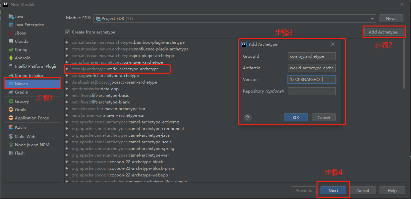Viewport: 411px width, 199px height.
Task: Expand the bamboo-plugin-archetype entry
Action: coord(67,42)
